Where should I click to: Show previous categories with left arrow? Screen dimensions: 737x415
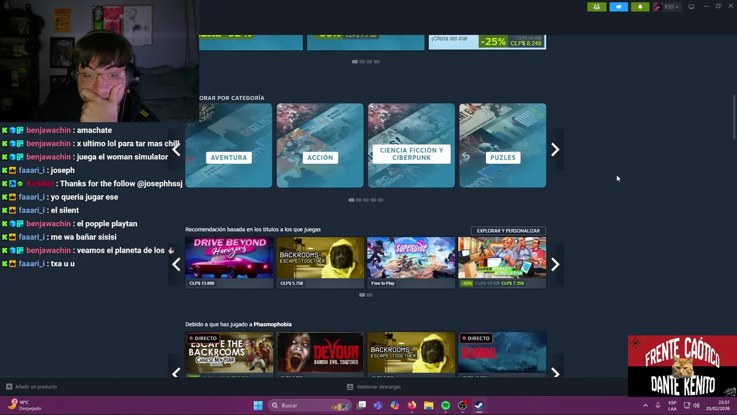point(176,150)
